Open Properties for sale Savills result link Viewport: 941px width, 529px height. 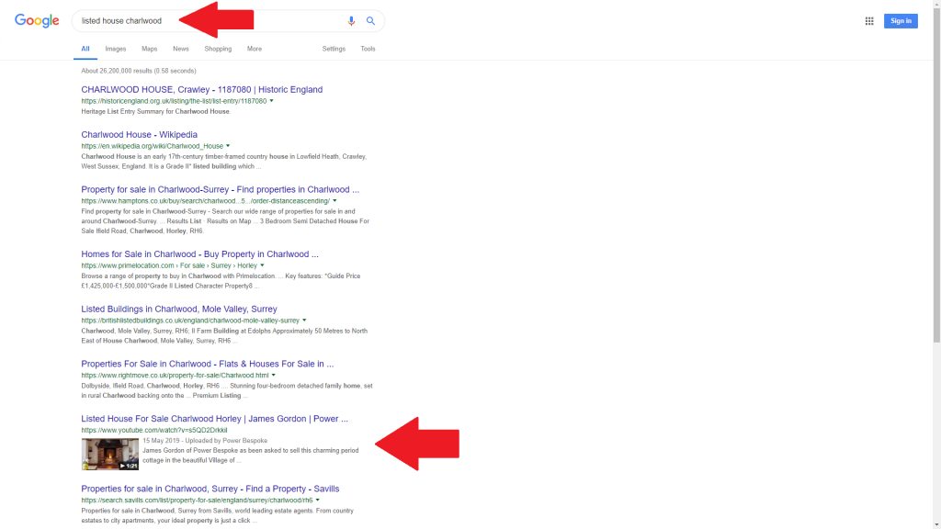(210, 489)
